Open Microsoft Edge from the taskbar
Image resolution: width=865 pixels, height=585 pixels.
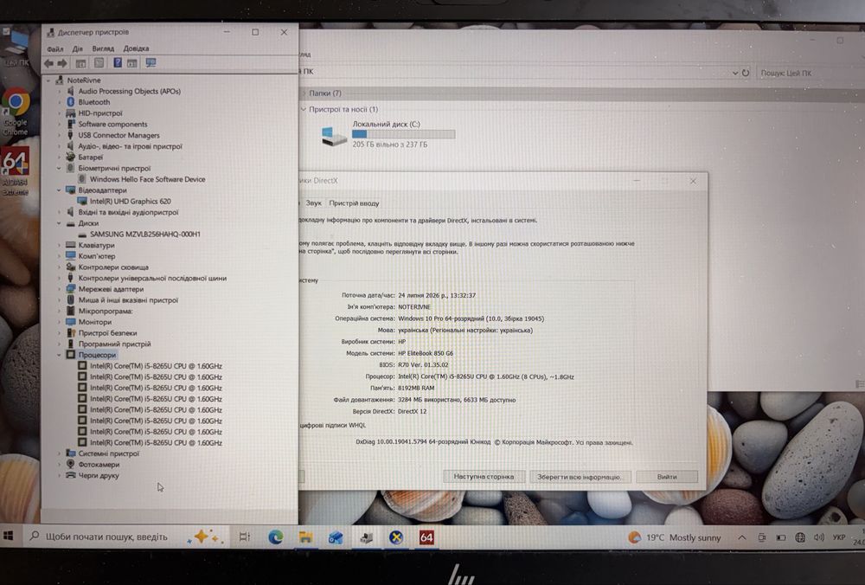275,537
